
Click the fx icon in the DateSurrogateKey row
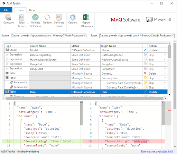pos(7,54)
